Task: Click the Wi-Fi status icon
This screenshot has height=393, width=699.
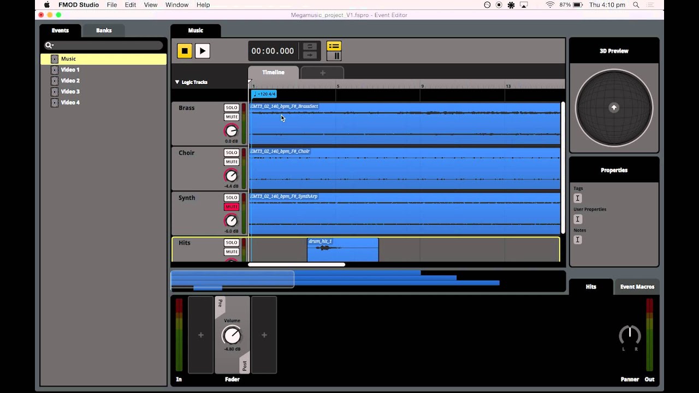Action: pos(550,5)
